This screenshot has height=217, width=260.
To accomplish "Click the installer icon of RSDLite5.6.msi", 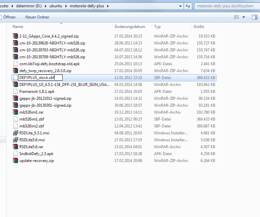I will coord(15,140).
